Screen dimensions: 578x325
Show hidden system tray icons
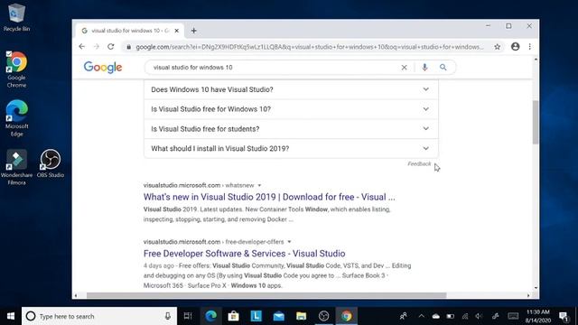pos(422,316)
